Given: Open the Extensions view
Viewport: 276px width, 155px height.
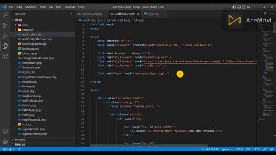Looking at the screenshot, I should click(x=5, y=56).
